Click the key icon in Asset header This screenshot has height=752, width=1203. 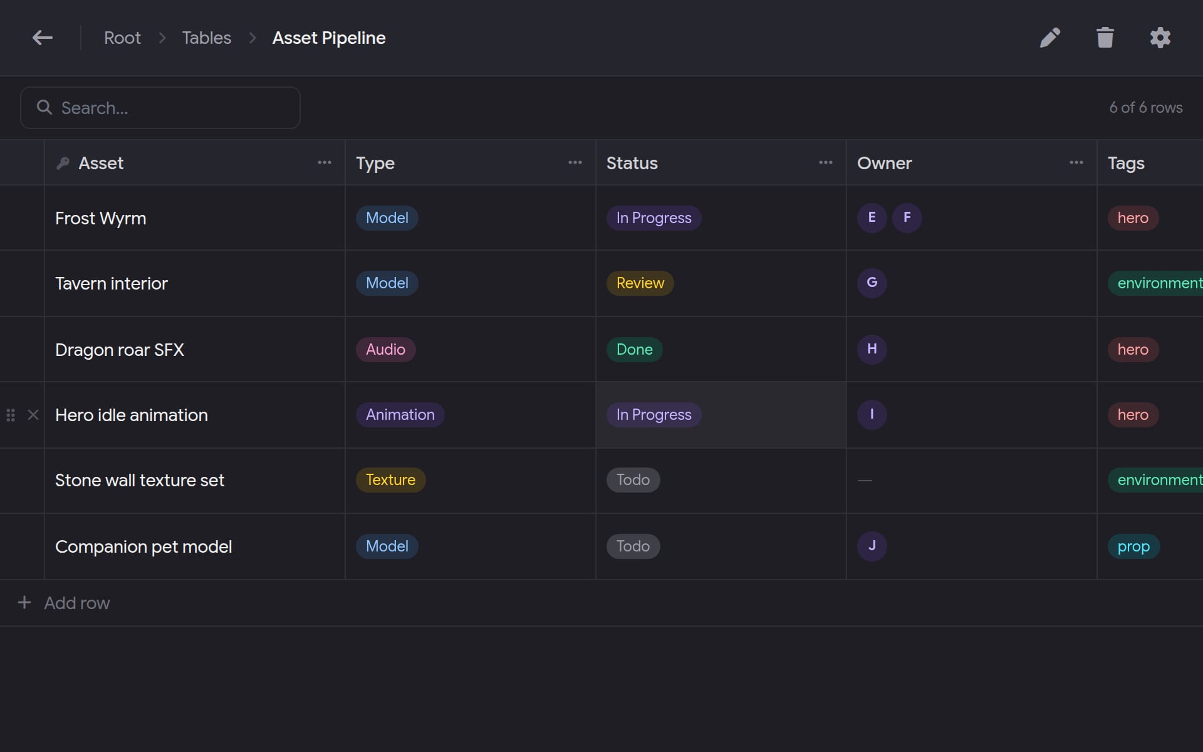tap(63, 163)
